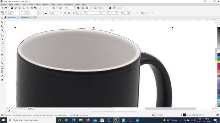Select the Interactive Fill tool
Image resolution: width=220 pixels, height=123 pixels.
[x=2, y=80]
